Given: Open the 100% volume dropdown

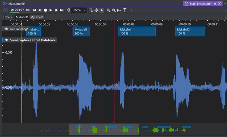Looking at the screenshot, I should coord(79,10).
